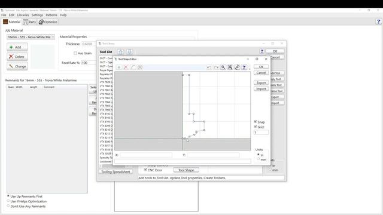Screen dimensions: 383x215
Task: Click the Feed Rate % input field
Action: click(89, 63)
